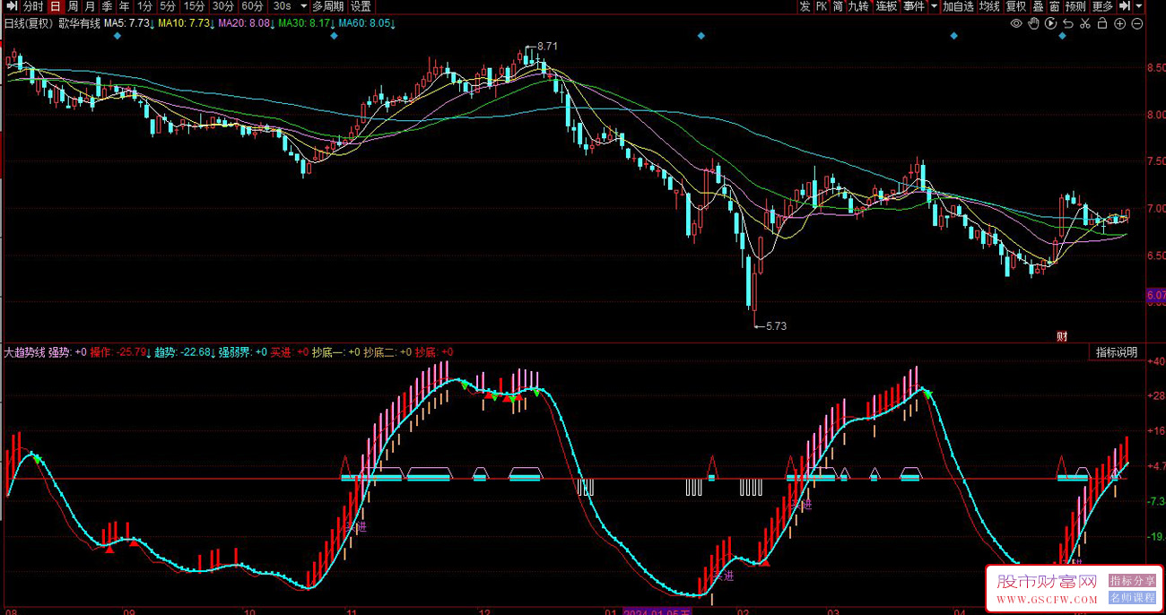Screen dimensions: 1166x615
Task: Open dropdown arrow after 事件
Action: point(934,6)
